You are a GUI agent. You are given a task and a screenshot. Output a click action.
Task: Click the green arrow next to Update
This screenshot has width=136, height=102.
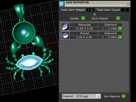(83, 18)
